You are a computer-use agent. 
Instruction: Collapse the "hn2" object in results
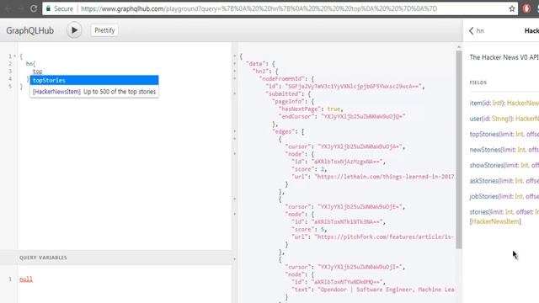click(x=235, y=71)
